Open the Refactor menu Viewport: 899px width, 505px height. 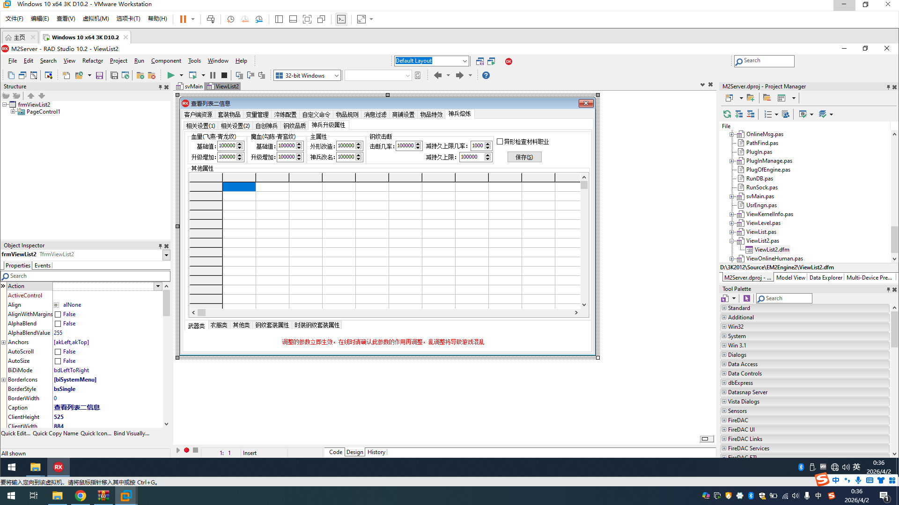point(92,61)
